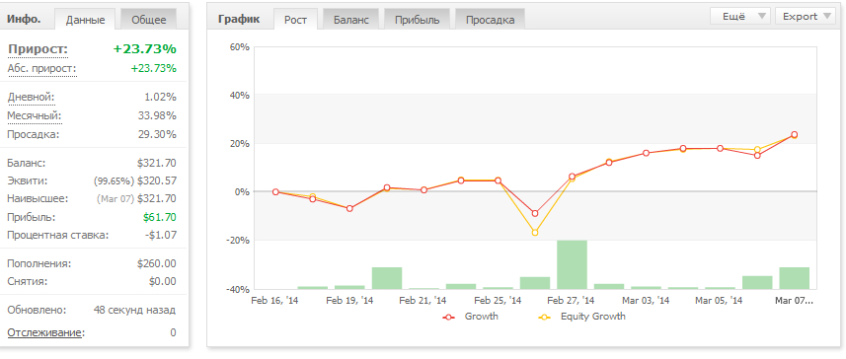Toggle the Equity Growth legend series
The width and height of the screenshot is (846, 359).
coord(582,317)
